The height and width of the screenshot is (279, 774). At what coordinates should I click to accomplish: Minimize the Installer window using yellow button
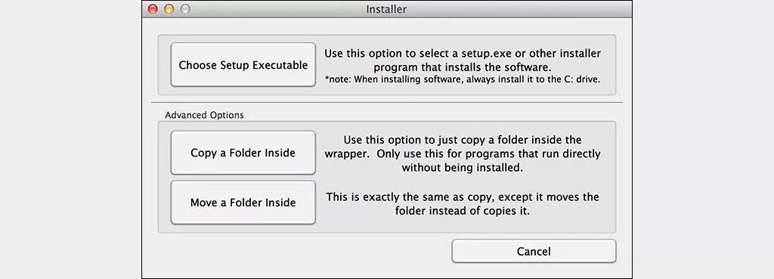click(x=169, y=9)
